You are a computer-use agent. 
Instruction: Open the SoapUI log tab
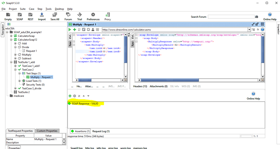(x=76, y=148)
